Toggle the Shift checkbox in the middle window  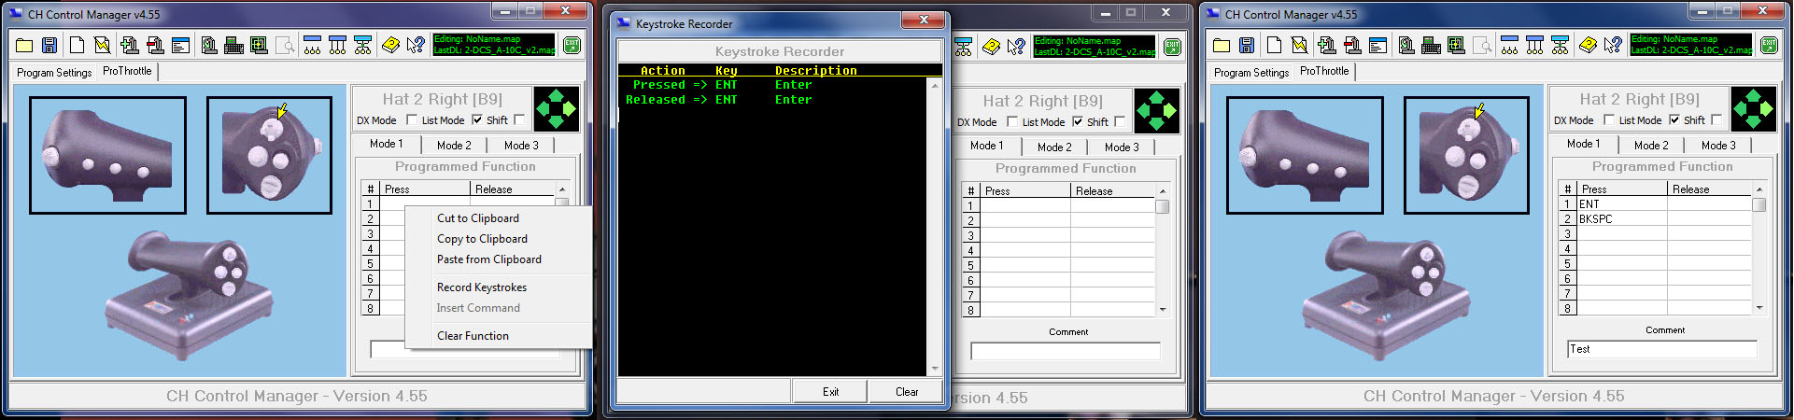tap(1120, 121)
